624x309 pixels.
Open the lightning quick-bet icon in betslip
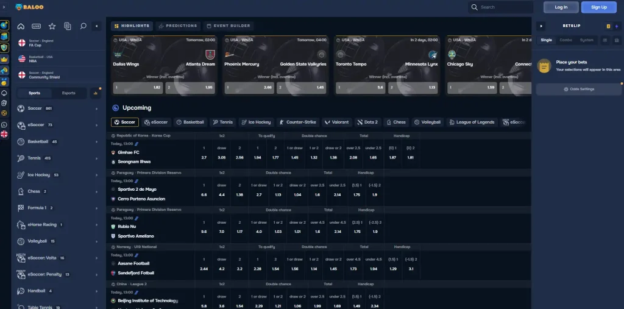617,26
